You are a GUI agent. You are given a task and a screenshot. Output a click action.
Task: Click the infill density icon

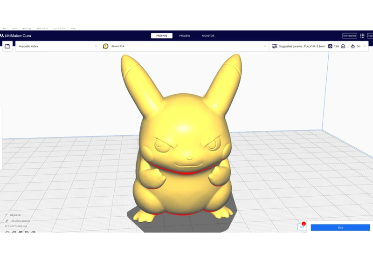point(330,46)
